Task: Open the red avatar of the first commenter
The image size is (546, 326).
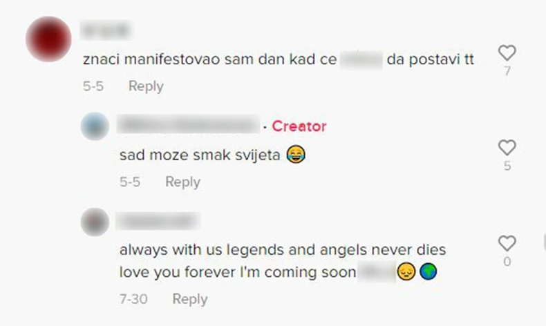Action: pos(48,39)
